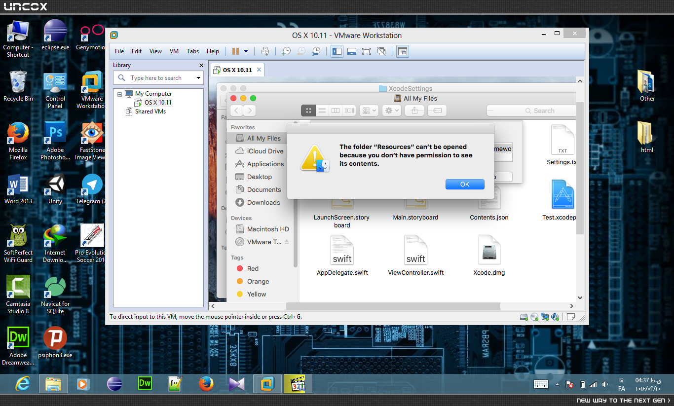Screen dimensions: 674x406
Task: Go back in Finder with the left chevron
Action: pos(237,111)
